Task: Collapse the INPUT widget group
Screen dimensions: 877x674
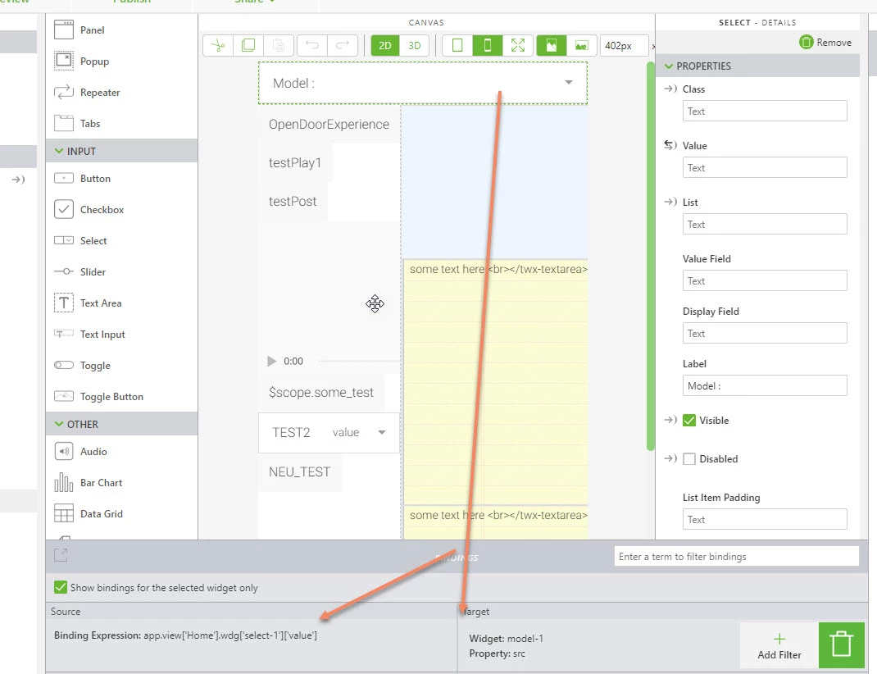Action: (x=59, y=151)
